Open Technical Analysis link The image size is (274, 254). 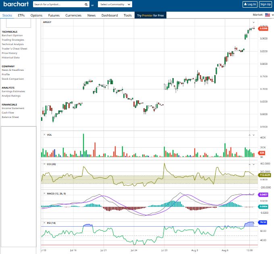pyautogui.click(x=12, y=44)
